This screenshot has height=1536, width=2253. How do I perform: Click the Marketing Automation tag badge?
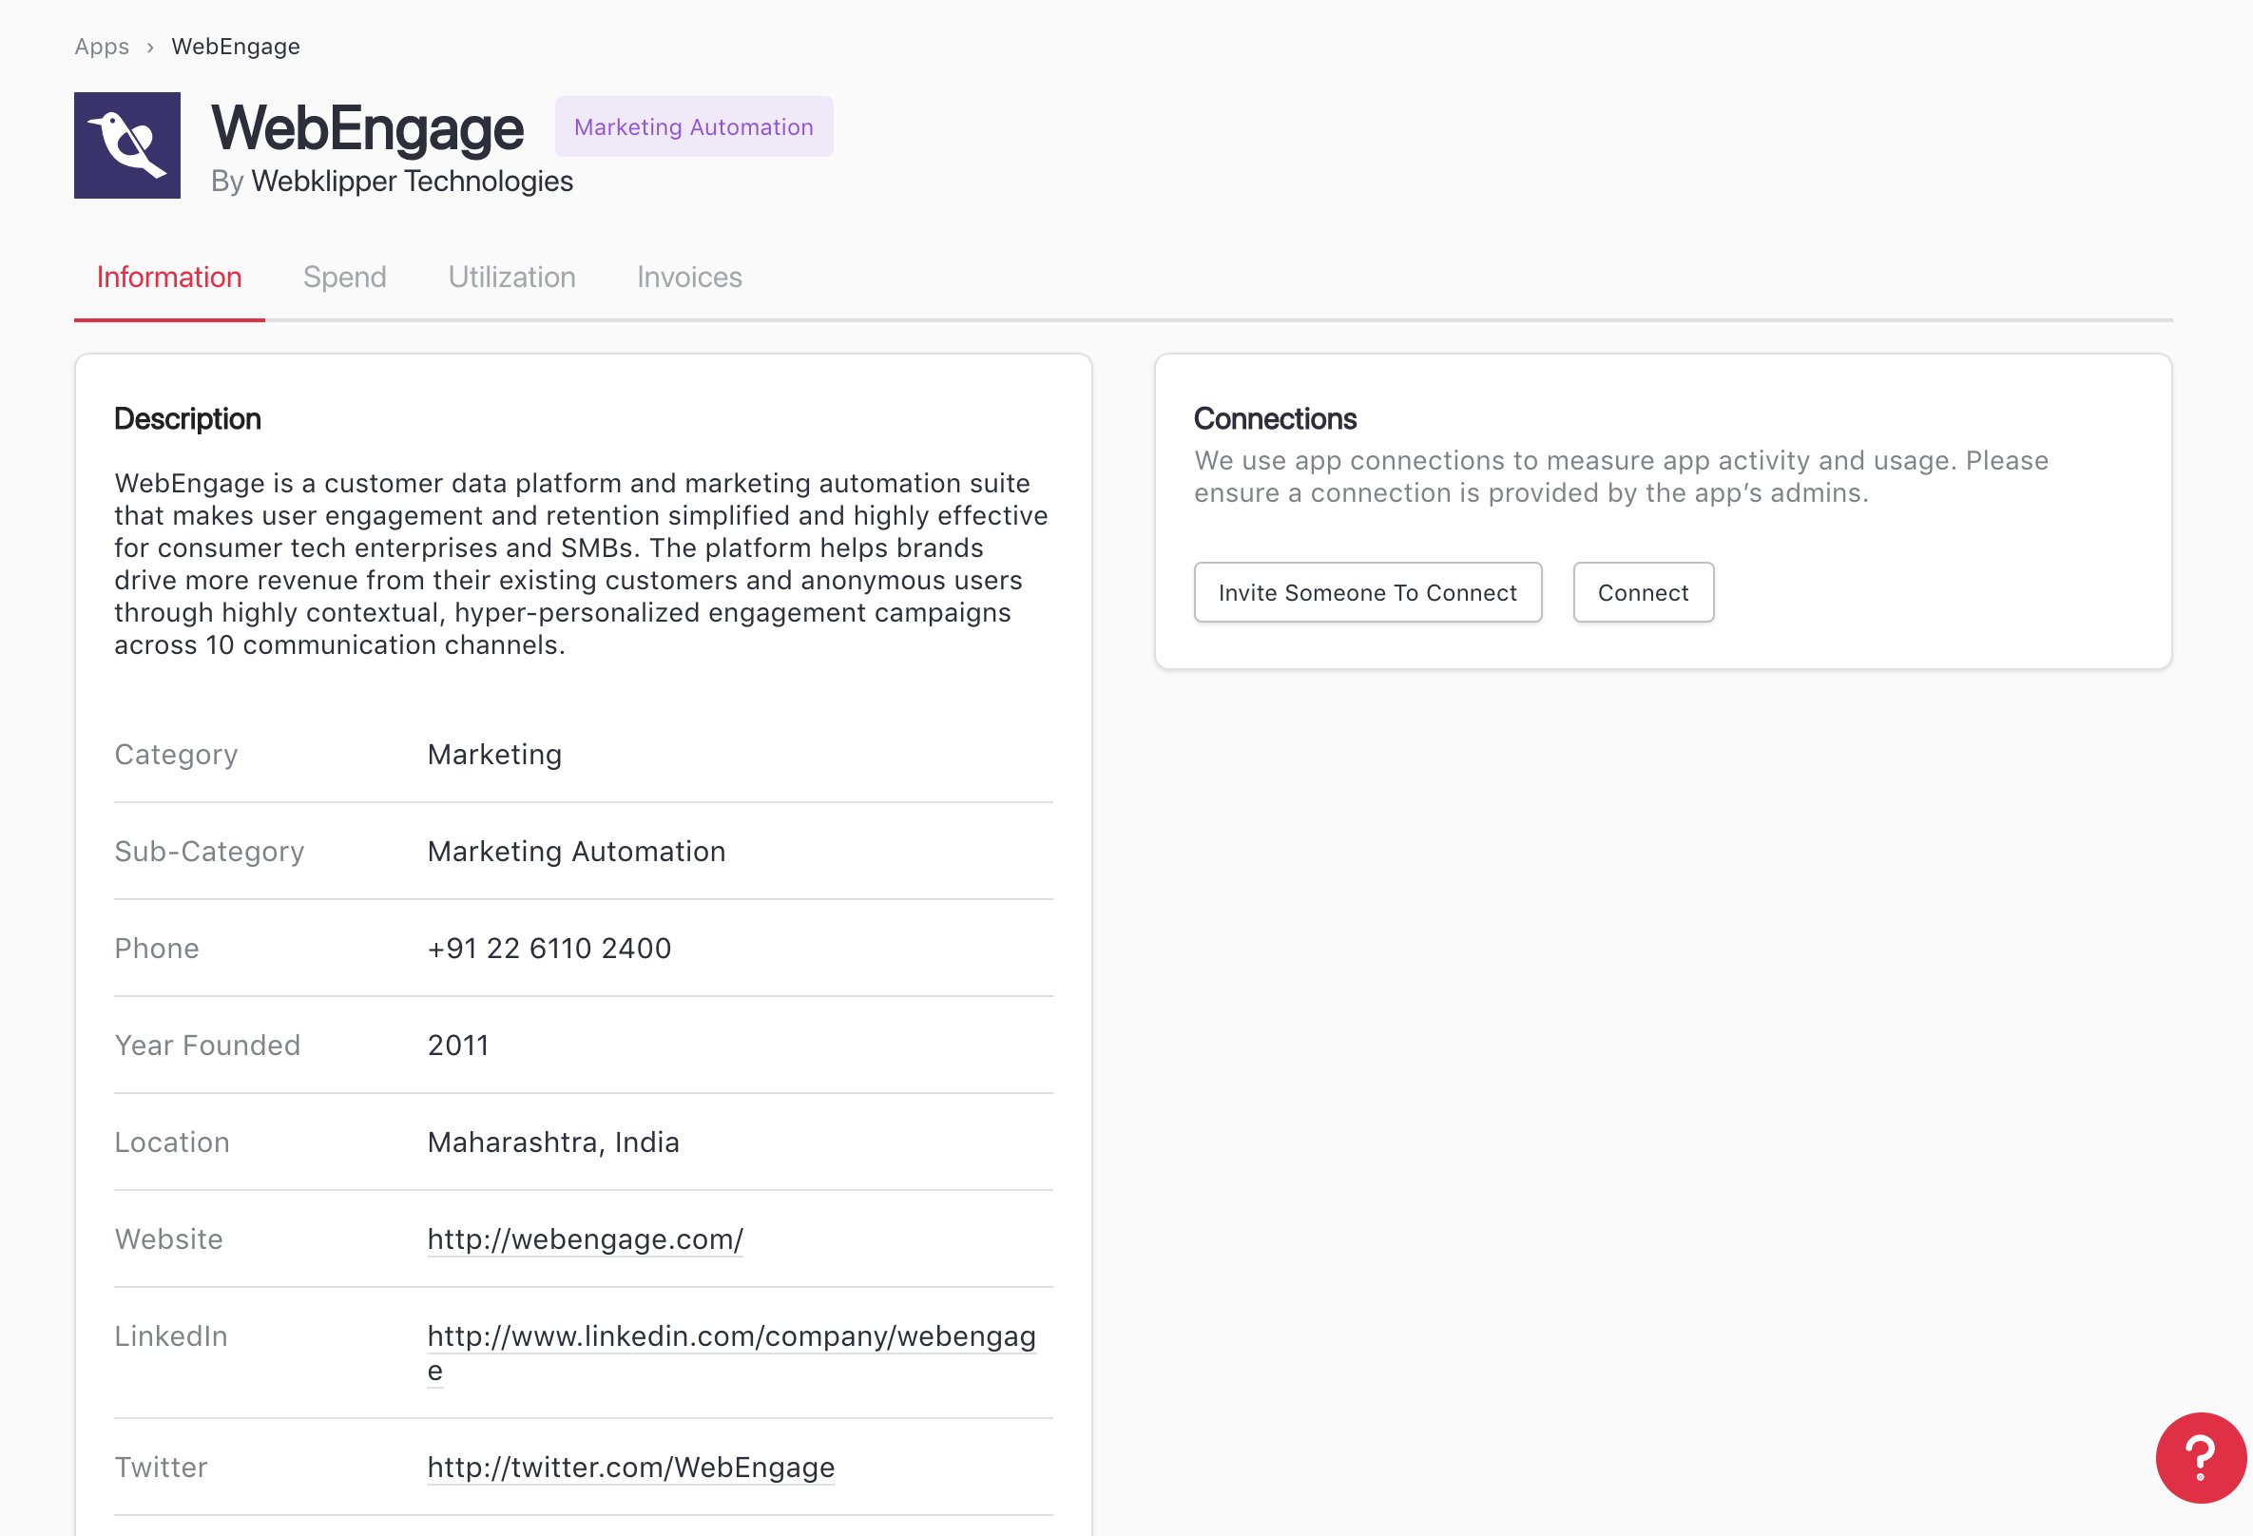693,127
